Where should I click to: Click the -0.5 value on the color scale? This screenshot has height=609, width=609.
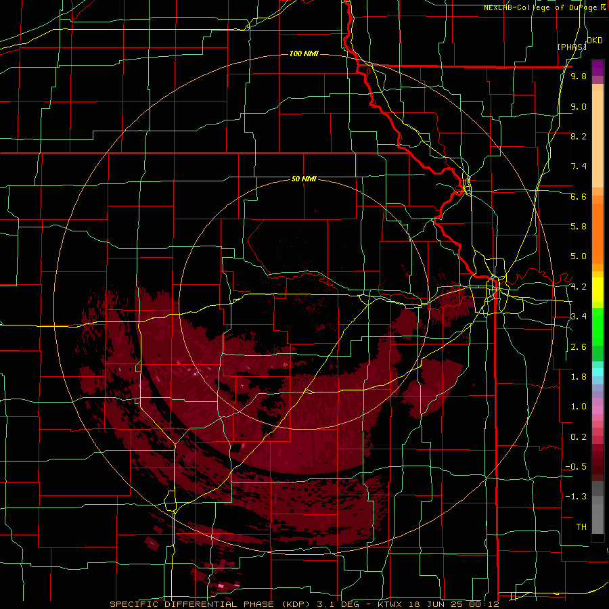(576, 467)
